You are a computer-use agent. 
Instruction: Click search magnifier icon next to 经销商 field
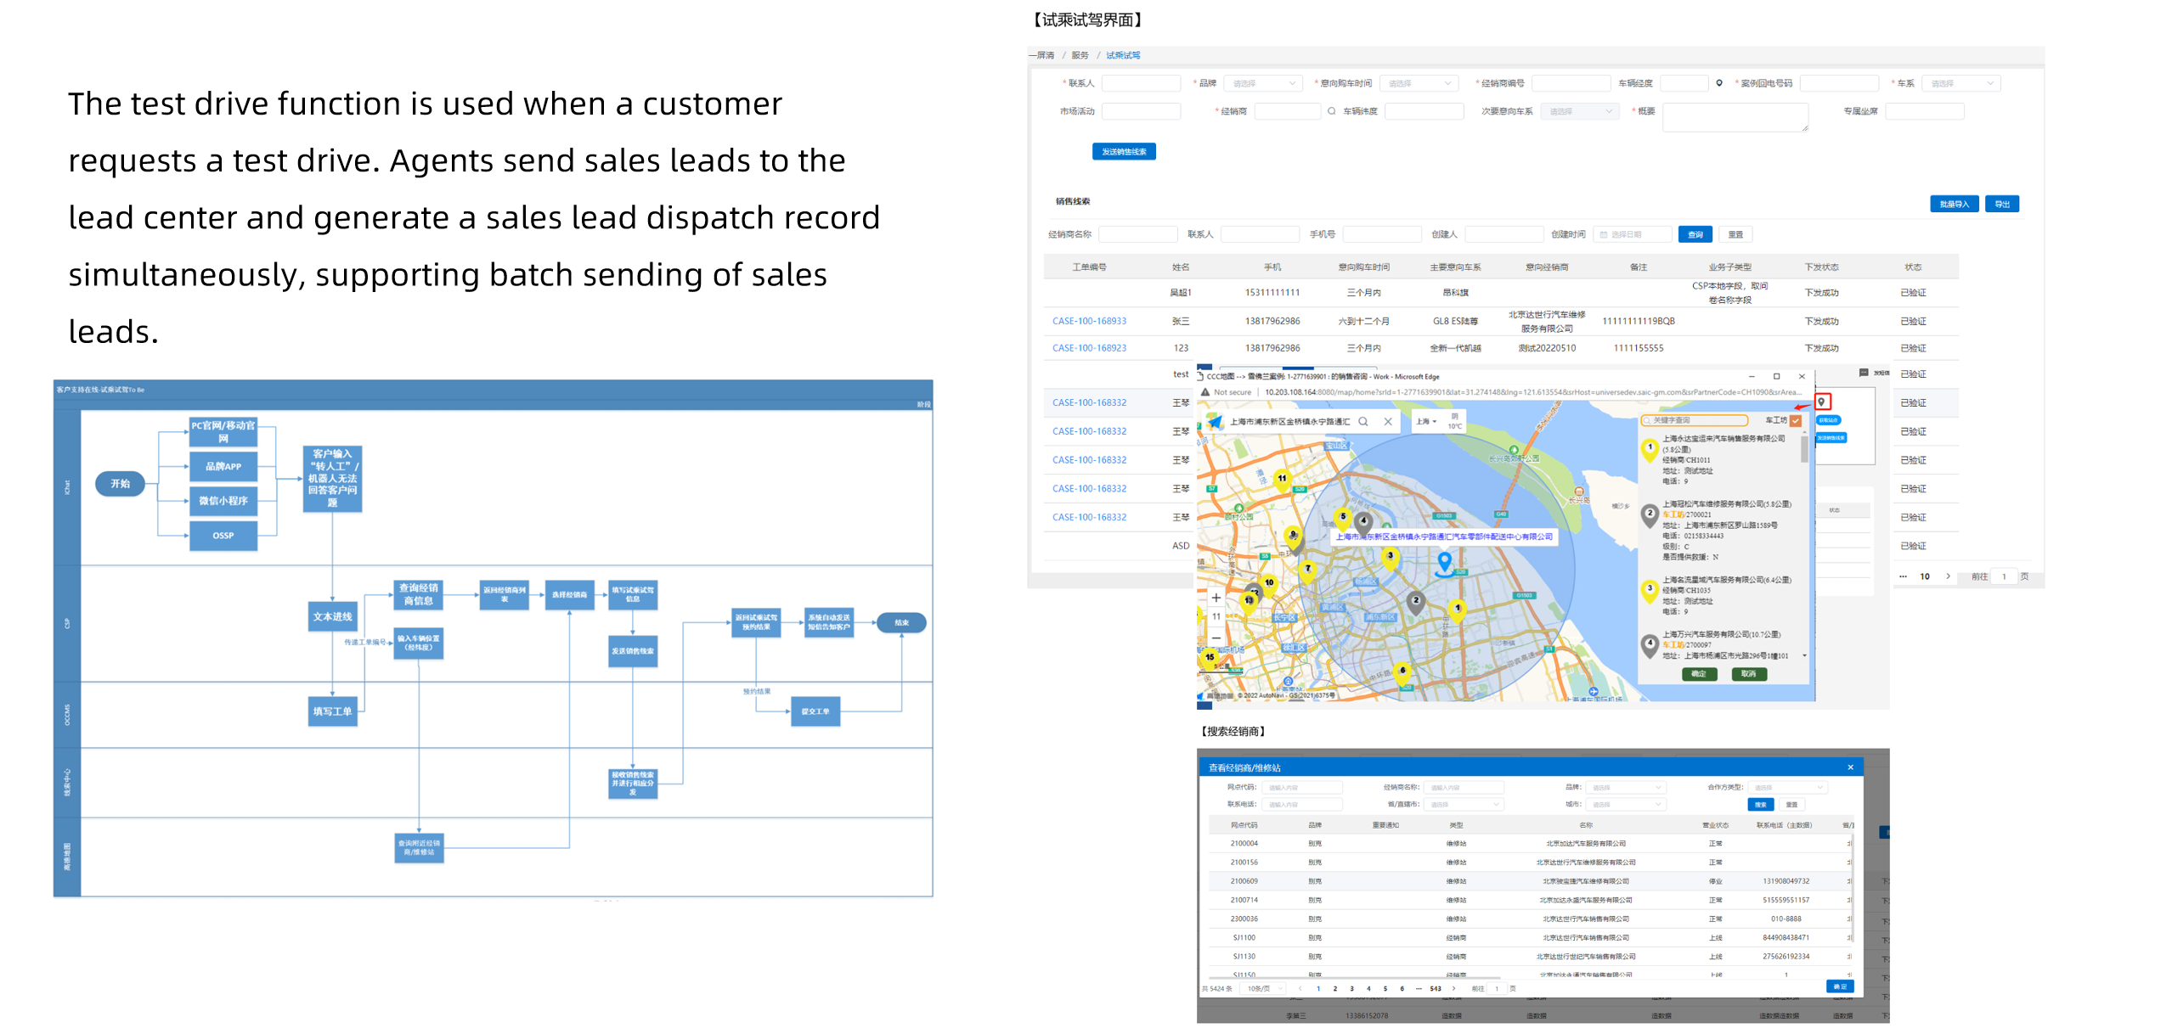[x=1331, y=111]
